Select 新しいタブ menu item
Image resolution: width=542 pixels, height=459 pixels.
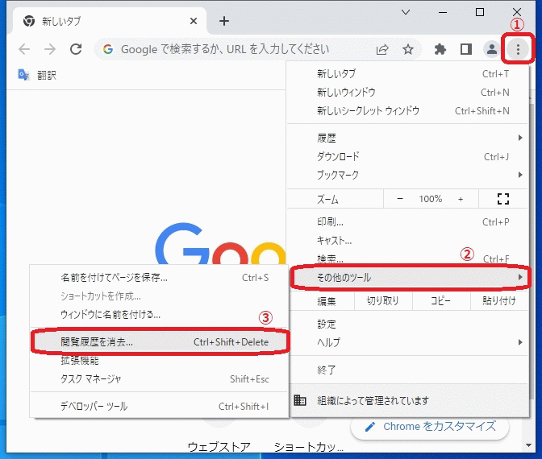click(408, 74)
